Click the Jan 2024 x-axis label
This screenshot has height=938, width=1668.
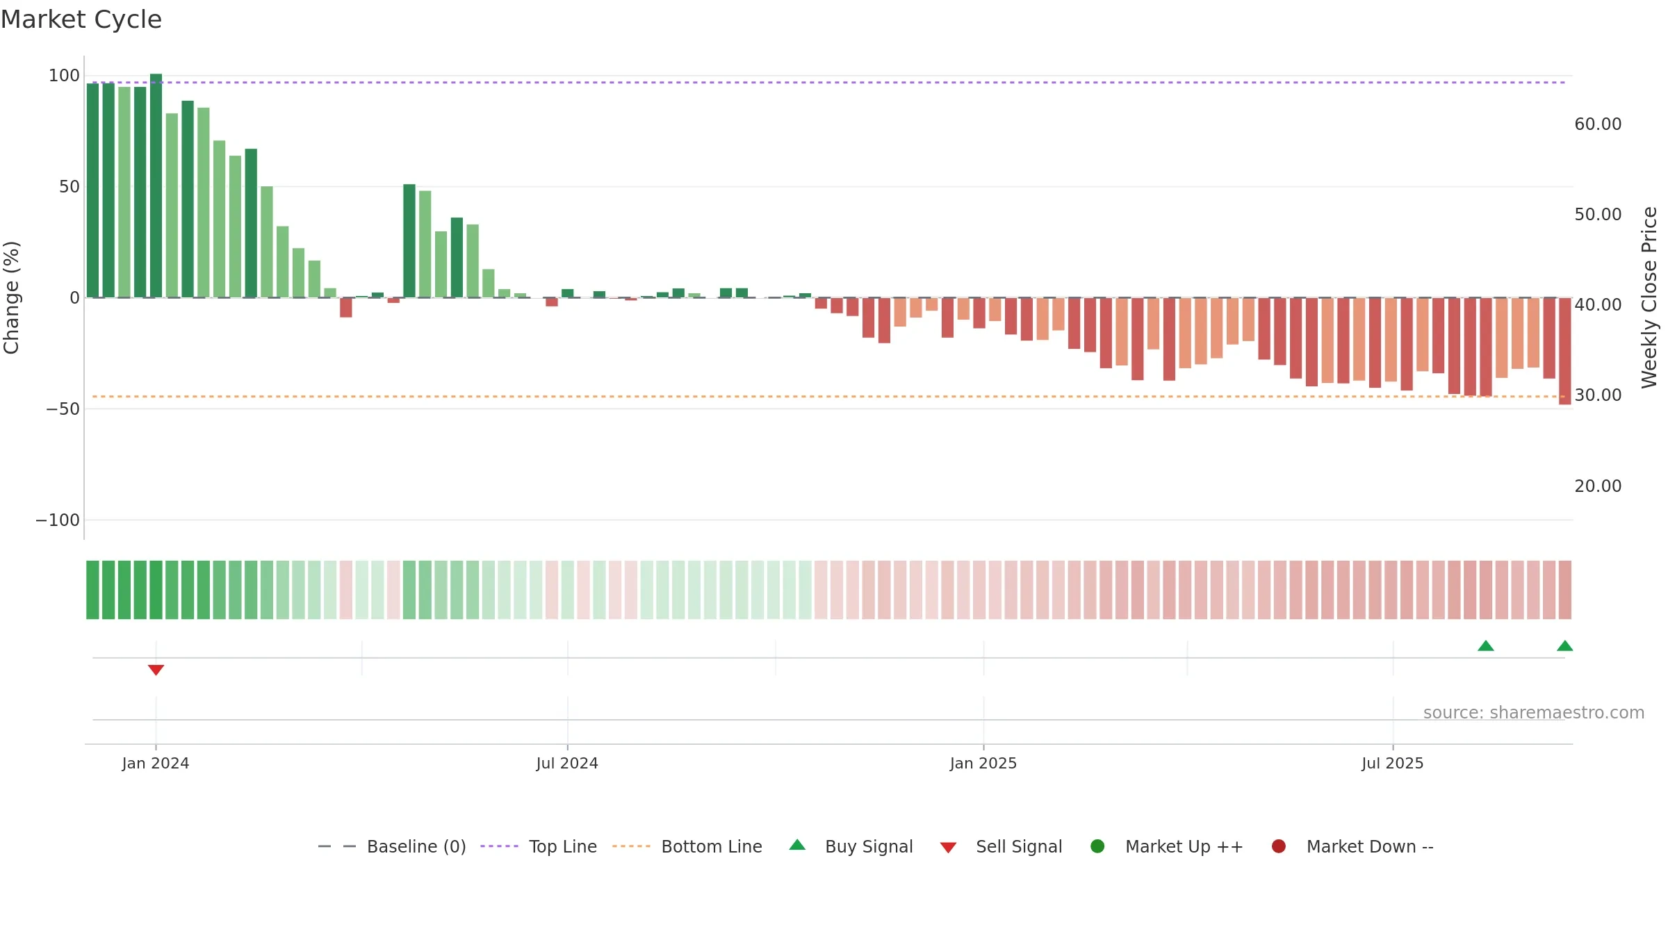[x=156, y=764]
